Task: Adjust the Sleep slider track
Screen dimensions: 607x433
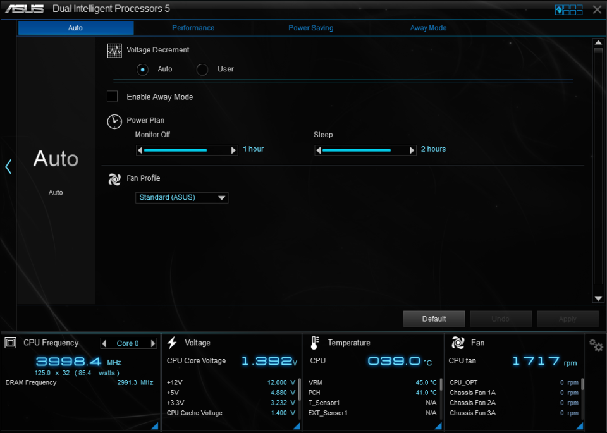Action: [x=365, y=150]
